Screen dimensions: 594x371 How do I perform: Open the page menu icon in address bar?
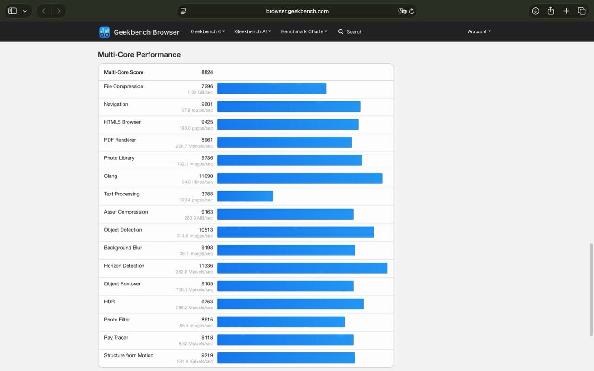(183, 11)
